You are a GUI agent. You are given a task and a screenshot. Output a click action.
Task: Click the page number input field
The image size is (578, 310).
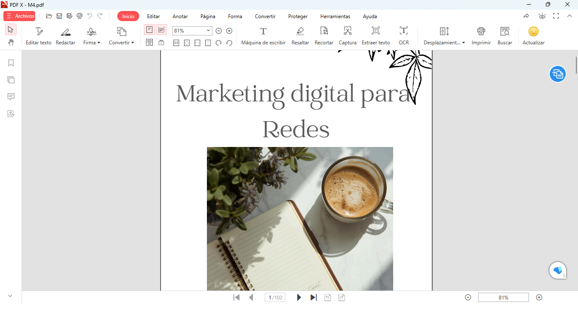coord(275,297)
